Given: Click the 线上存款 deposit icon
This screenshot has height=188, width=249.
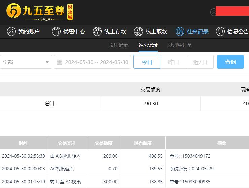Looking at the screenshot, I should coord(97,31).
